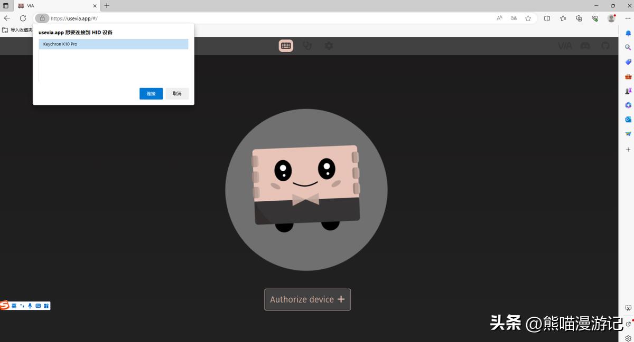This screenshot has width=634, height=342.
Task: Click the browser refresh icon
Action: pos(23,18)
